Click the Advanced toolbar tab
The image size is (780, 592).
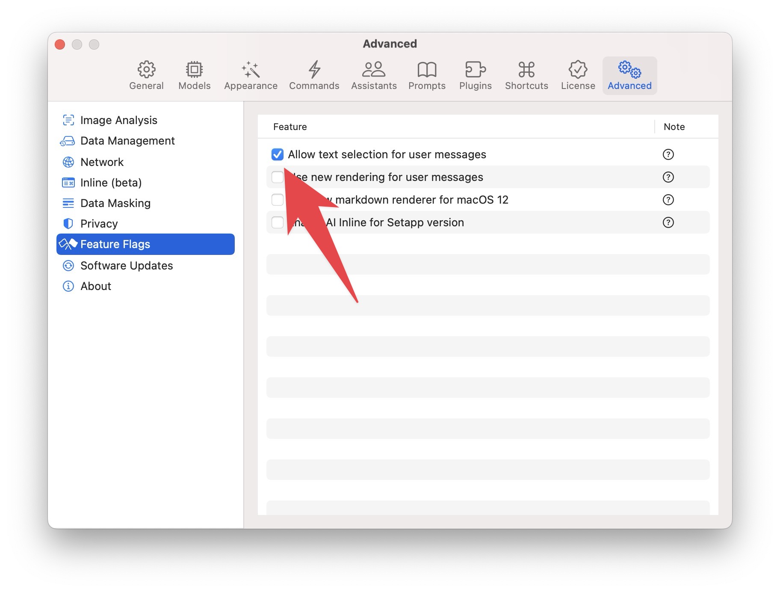[629, 76]
